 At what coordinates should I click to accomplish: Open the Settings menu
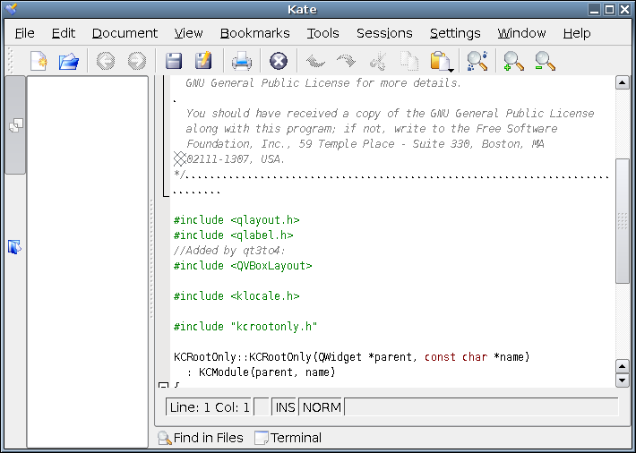click(x=455, y=33)
